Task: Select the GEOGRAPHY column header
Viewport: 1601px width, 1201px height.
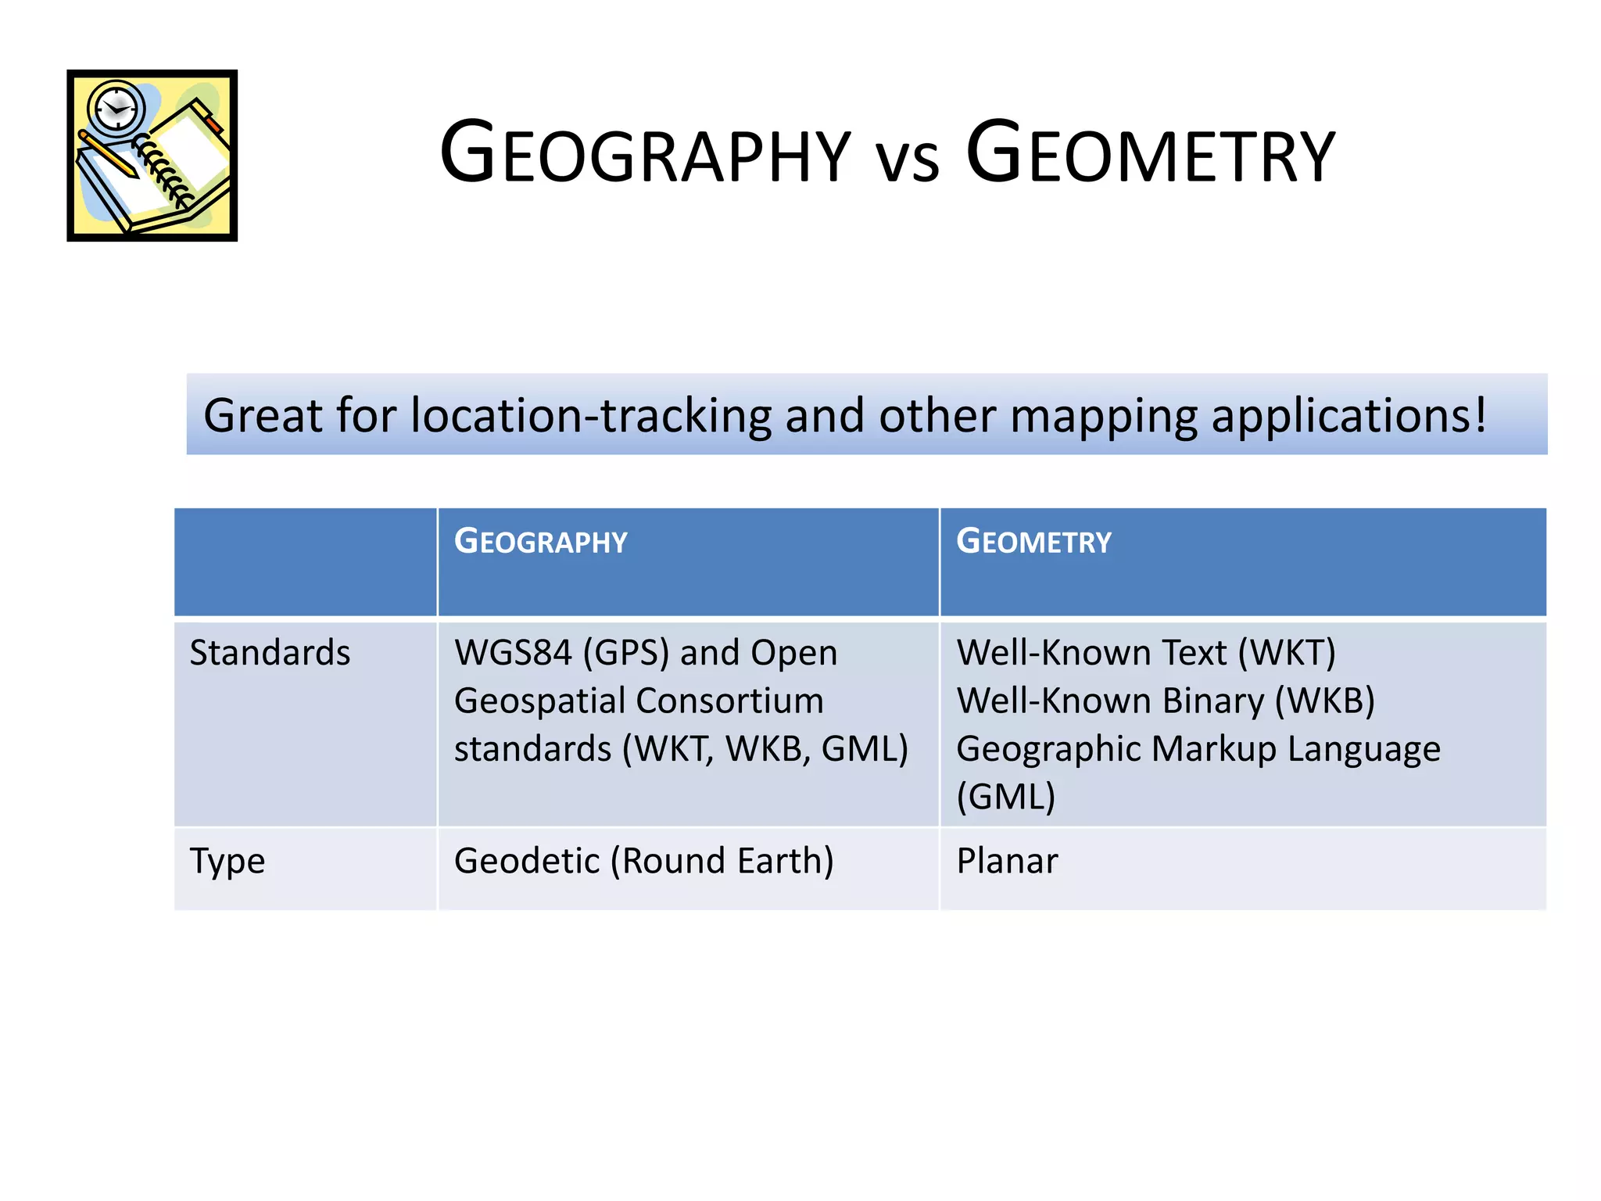Action: (x=541, y=542)
